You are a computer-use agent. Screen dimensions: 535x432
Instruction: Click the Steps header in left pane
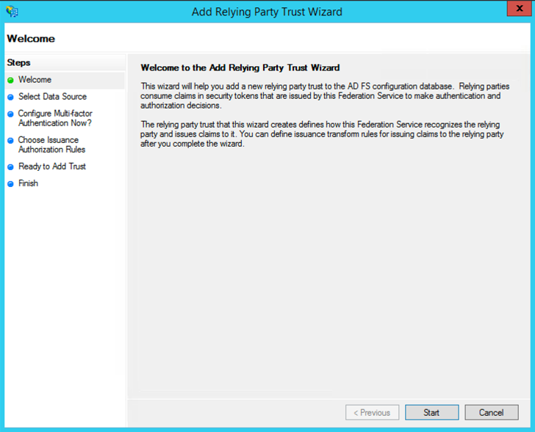click(18, 63)
